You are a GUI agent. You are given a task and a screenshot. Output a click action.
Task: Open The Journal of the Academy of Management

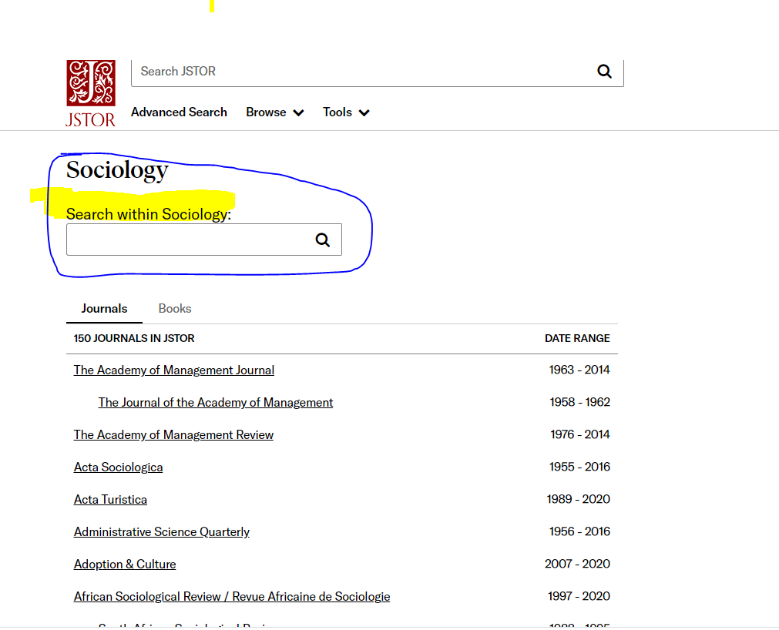point(216,403)
